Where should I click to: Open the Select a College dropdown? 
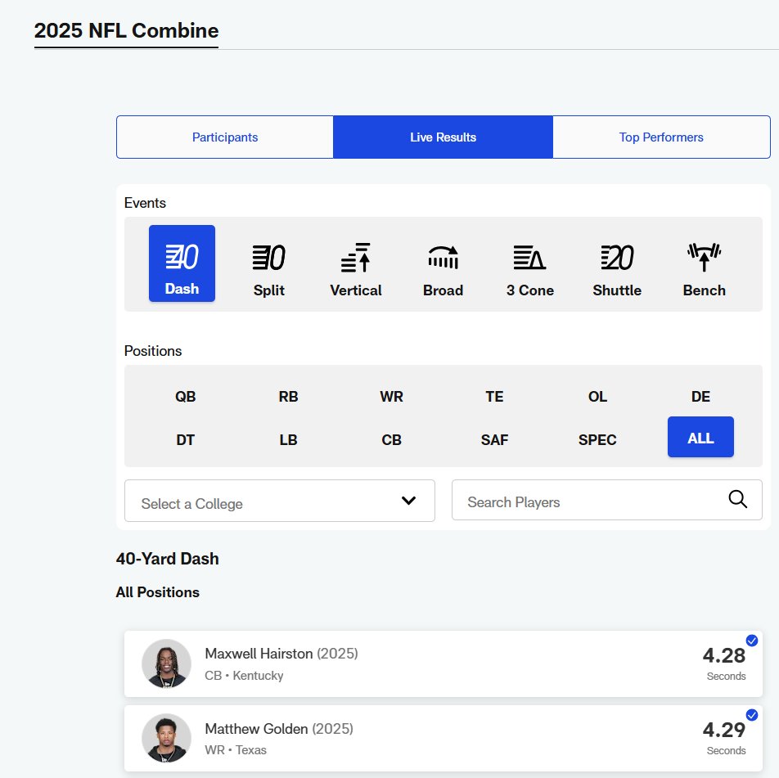[280, 501]
